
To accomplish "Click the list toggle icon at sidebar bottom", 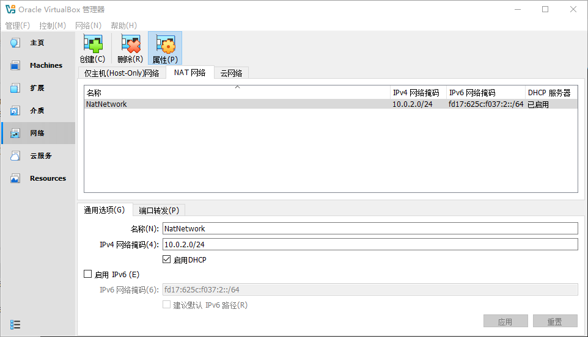I will click(x=15, y=325).
